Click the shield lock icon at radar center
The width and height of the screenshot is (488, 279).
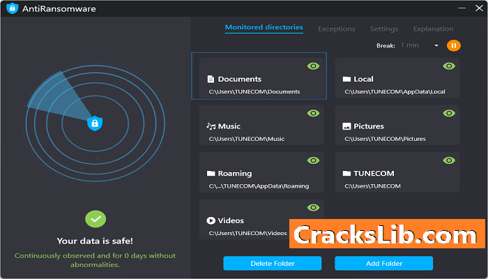click(x=95, y=123)
